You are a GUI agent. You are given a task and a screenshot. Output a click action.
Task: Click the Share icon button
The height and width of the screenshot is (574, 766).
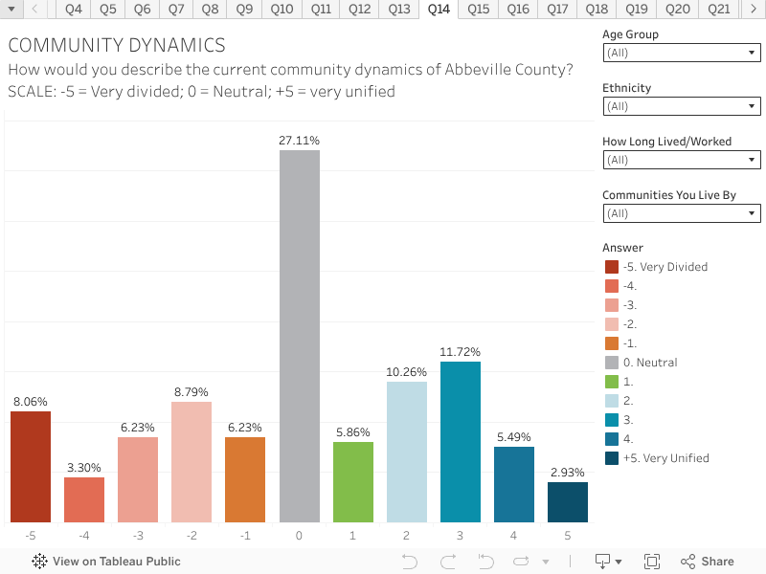pos(707,562)
